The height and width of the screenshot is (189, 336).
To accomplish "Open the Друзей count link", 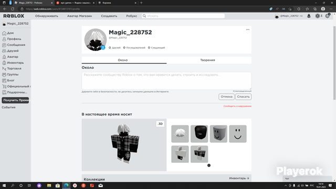I will (x=114, y=48).
